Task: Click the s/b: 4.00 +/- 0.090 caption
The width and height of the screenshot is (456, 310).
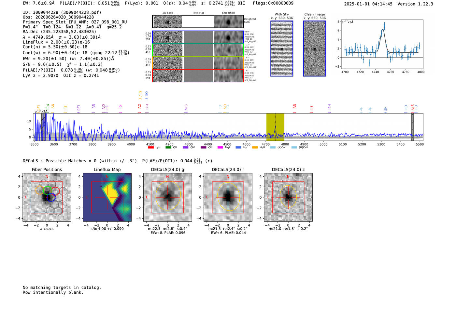Action: pyautogui.click(x=107, y=229)
